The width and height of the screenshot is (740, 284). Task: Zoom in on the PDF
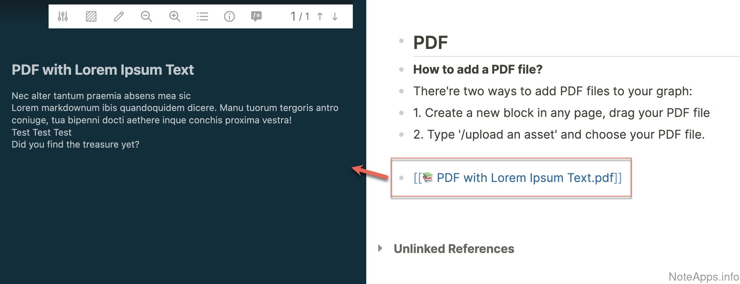coord(175,16)
